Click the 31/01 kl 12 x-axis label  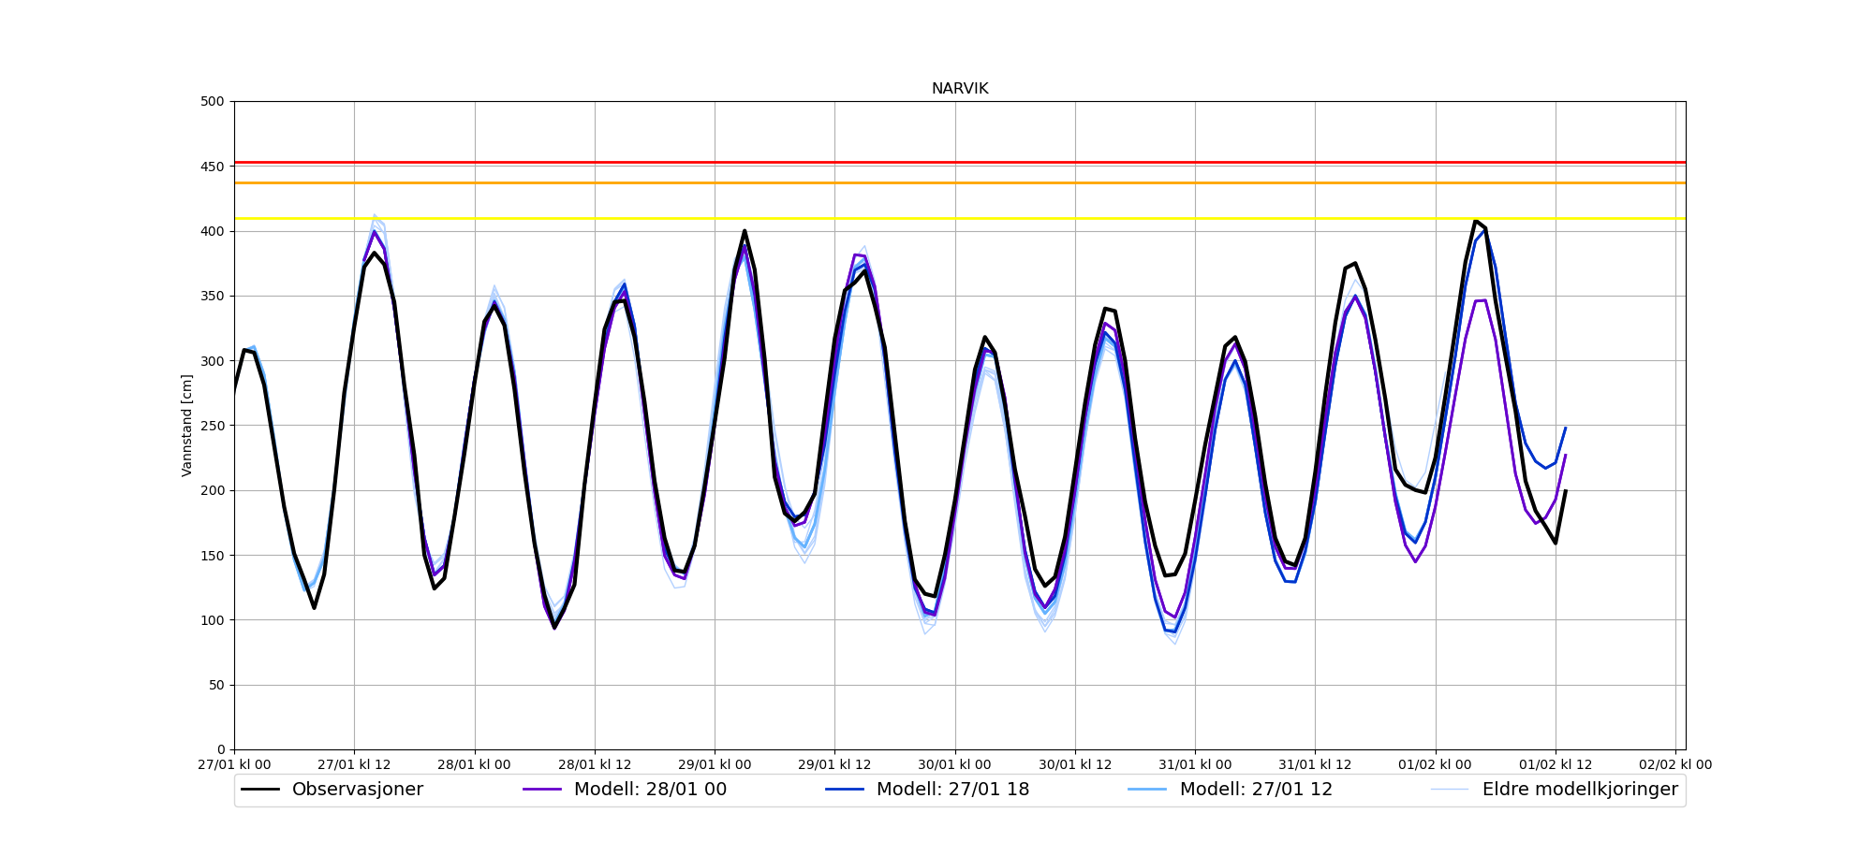pyautogui.click(x=1315, y=764)
